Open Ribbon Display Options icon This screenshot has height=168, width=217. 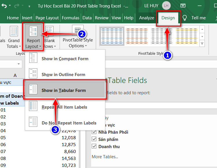click(x=183, y=5)
